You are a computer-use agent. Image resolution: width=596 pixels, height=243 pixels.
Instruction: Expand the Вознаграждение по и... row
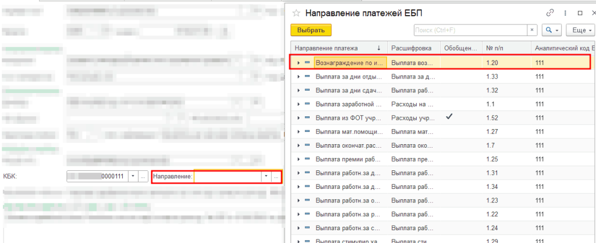click(x=299, y=63)
